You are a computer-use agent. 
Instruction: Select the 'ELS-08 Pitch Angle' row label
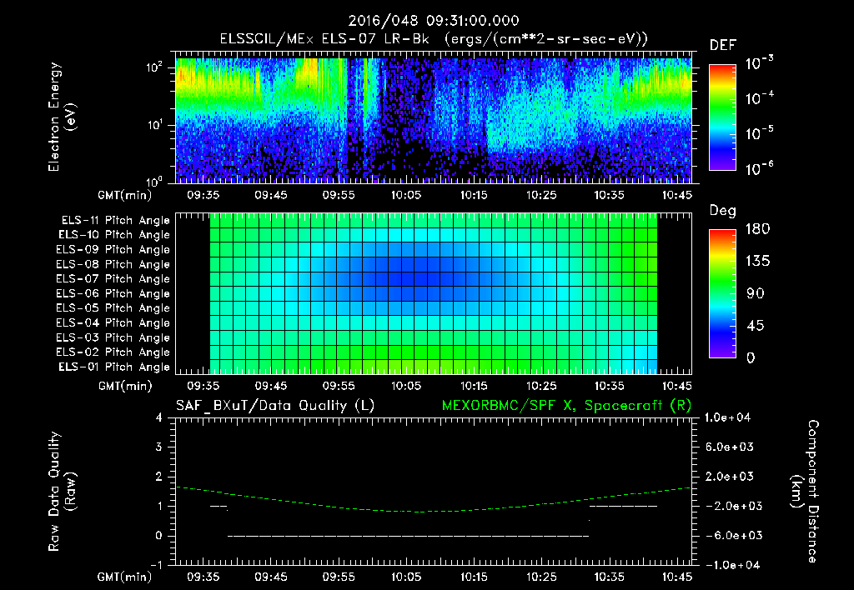pos(113,264)
